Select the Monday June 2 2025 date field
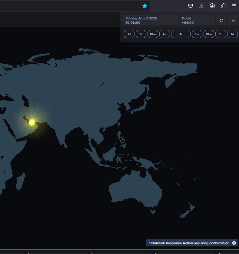The image size is (239, 254). 151,20
